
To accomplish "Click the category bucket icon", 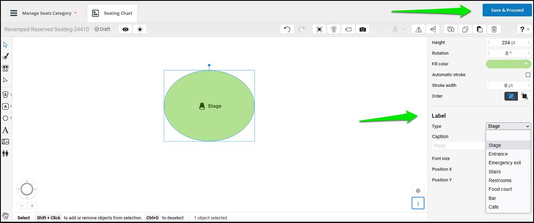I will coord(334,29).
